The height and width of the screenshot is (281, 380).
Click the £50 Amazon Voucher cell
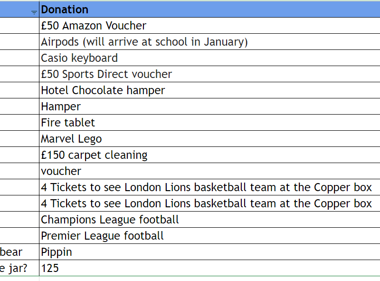(209, 26)
